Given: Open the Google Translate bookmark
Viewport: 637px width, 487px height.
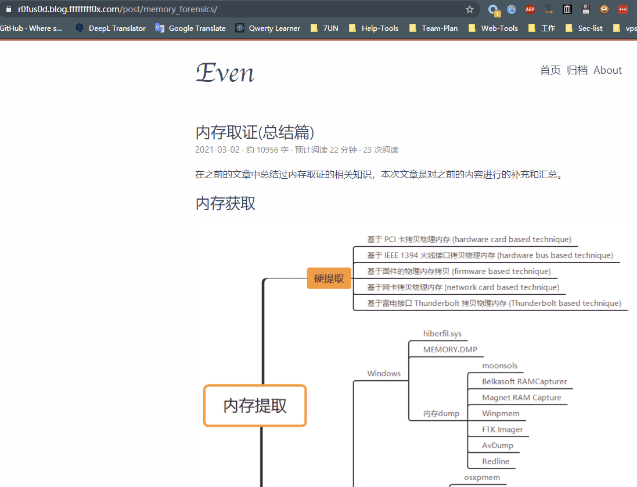Looking at the screenshot, I should 190,28.
